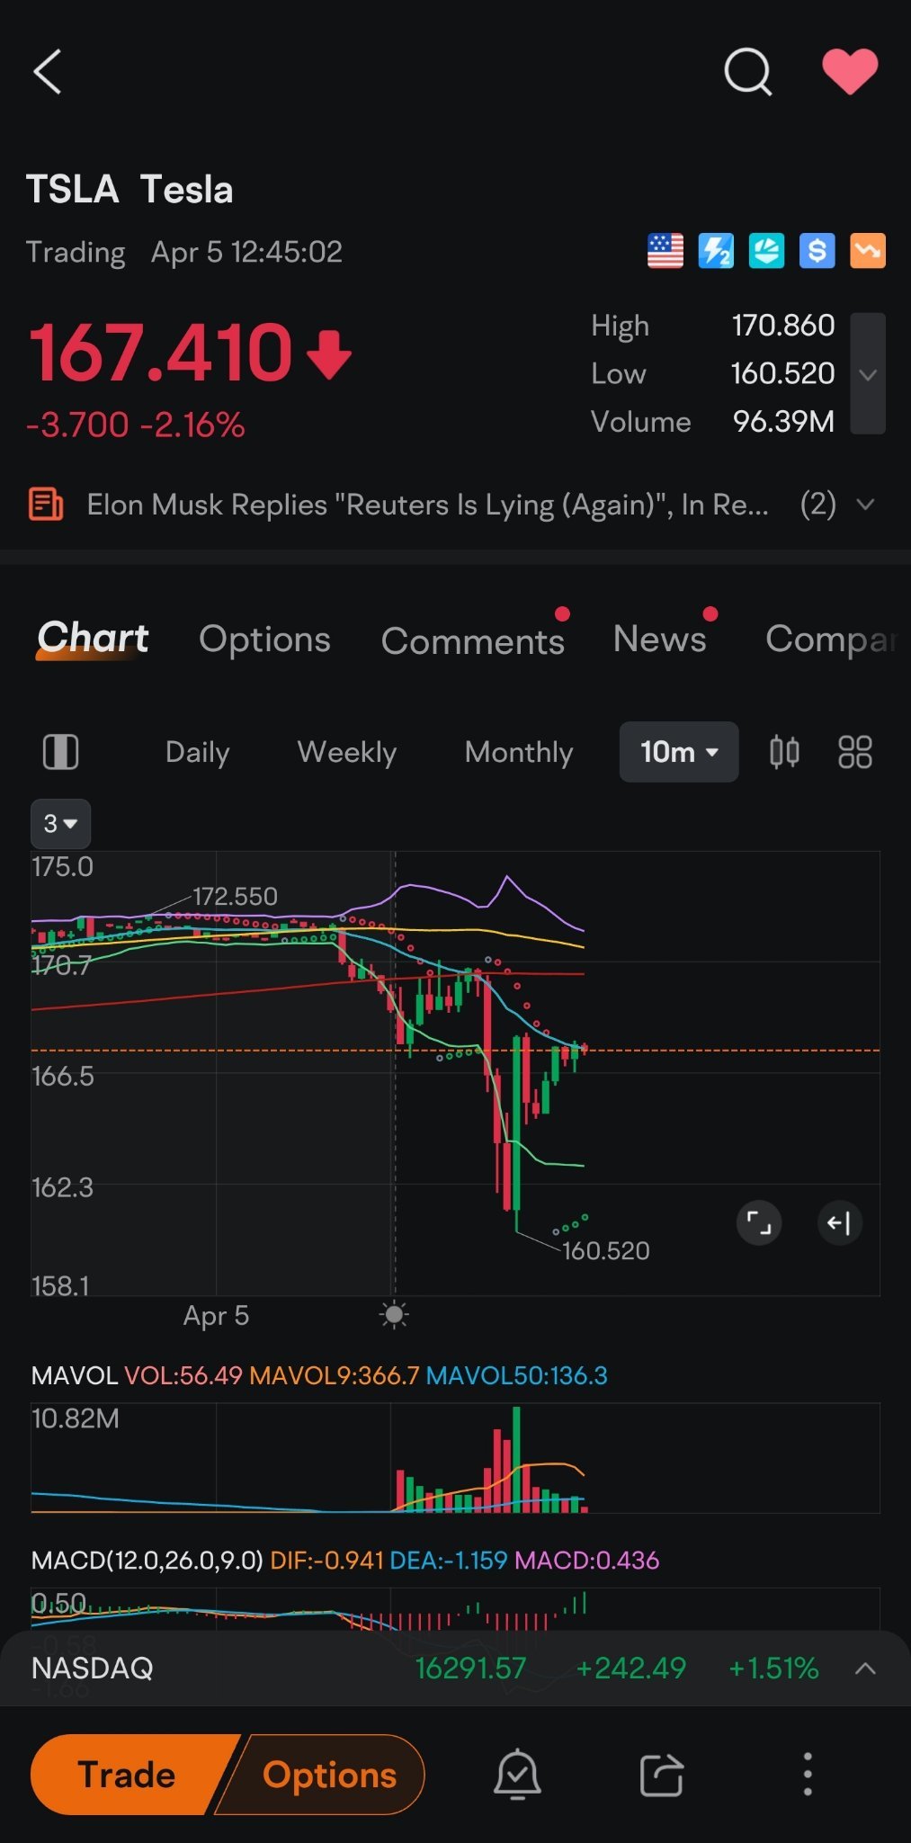Expand the NASDAQ index bar chevron
The image size is (911, 1843).
pos(865,1669)
